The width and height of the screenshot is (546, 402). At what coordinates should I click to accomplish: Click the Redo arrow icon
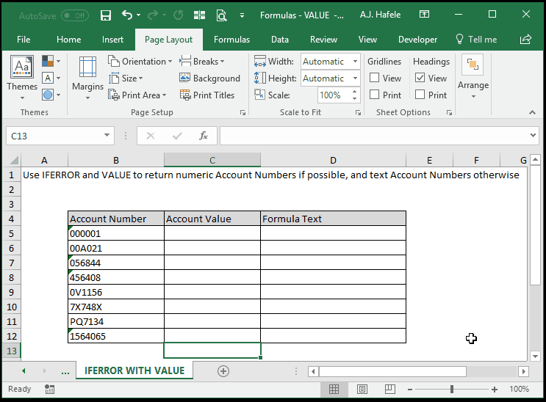pyautogui.click(x=153, y=15)
